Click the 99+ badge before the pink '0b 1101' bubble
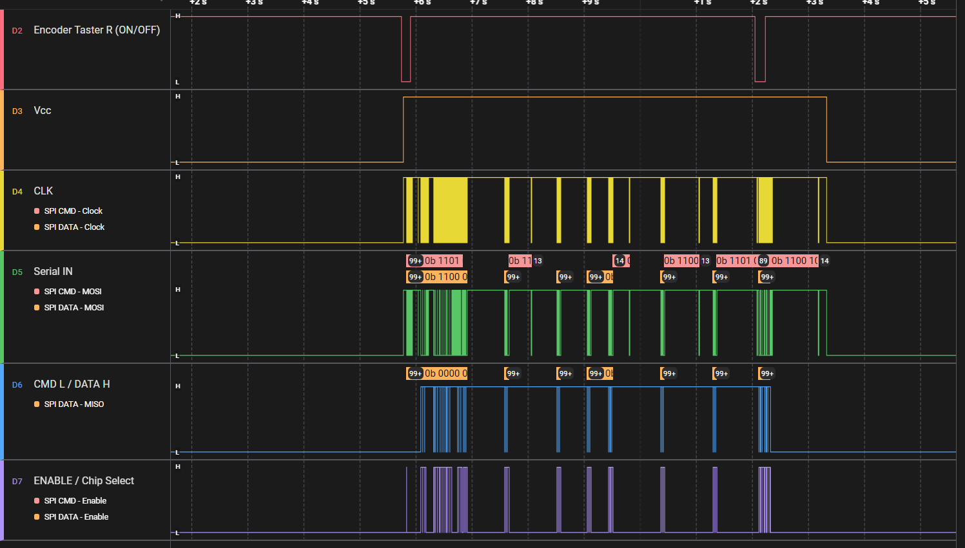965x548 pixels. [x=415, y=261]
